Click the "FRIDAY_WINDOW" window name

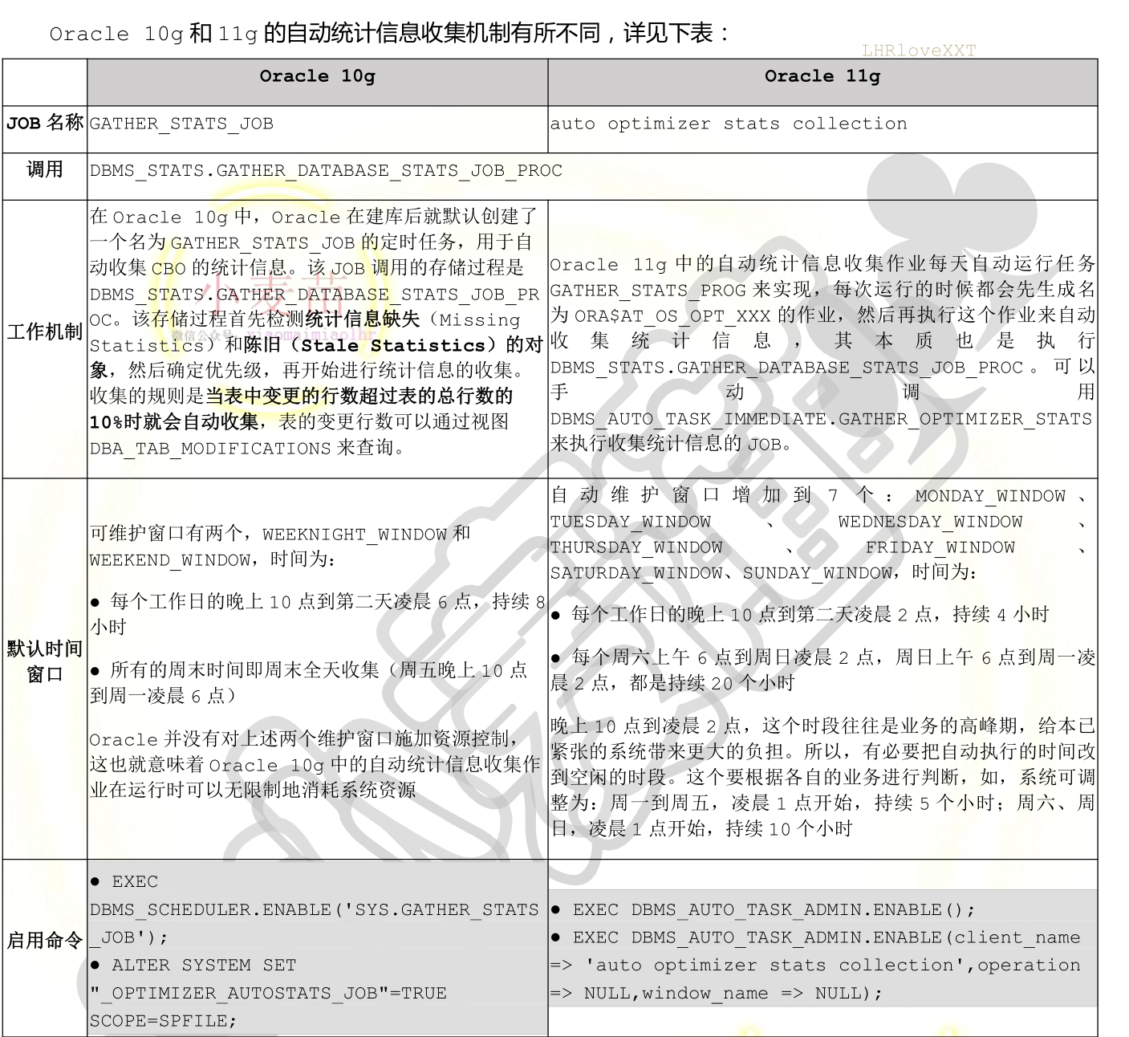tap(940, 547)
